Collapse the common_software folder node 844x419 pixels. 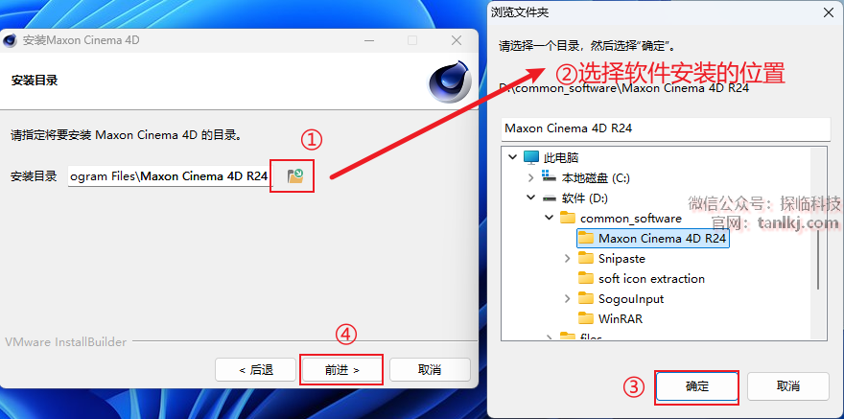(549, 218)
